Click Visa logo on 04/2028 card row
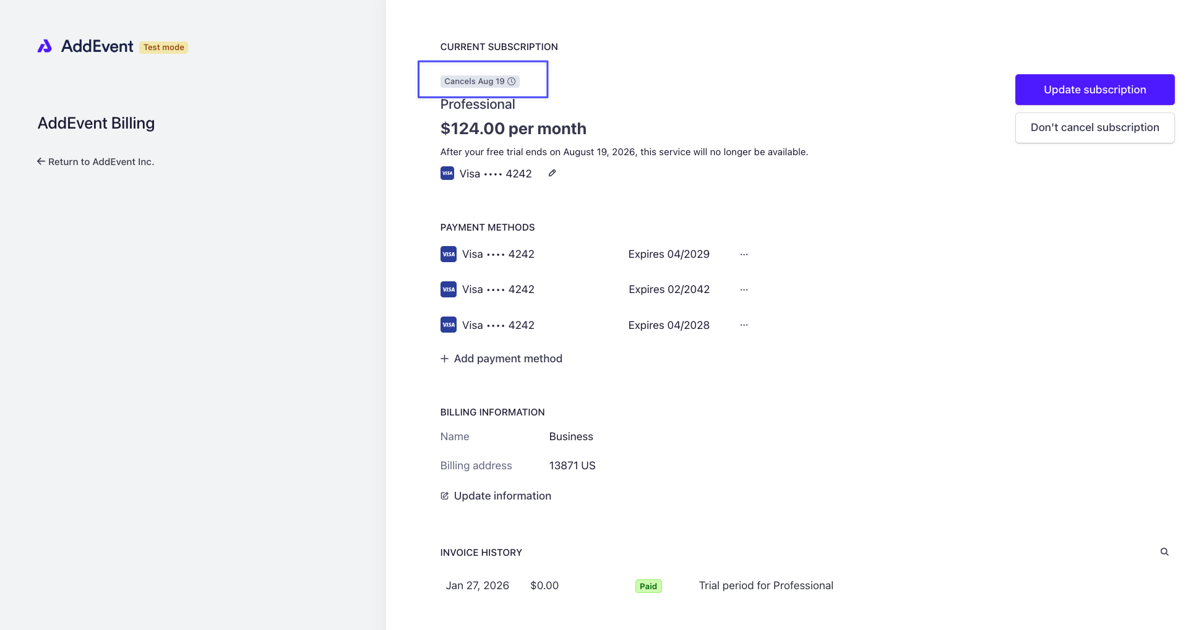This screenshot has width=1204, height=630. (x=449, y=325)
